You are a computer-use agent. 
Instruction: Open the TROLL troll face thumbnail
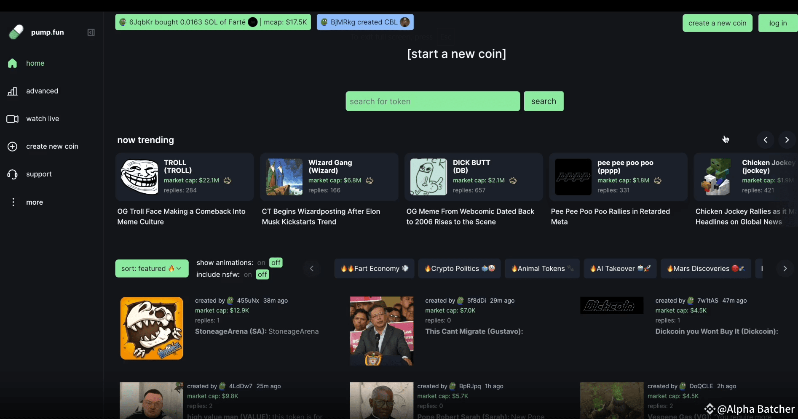tap(139, 177)
